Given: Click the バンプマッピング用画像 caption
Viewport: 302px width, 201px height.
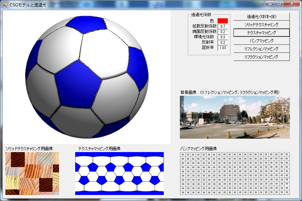Looking at the screenshot, I should (199, 148).
